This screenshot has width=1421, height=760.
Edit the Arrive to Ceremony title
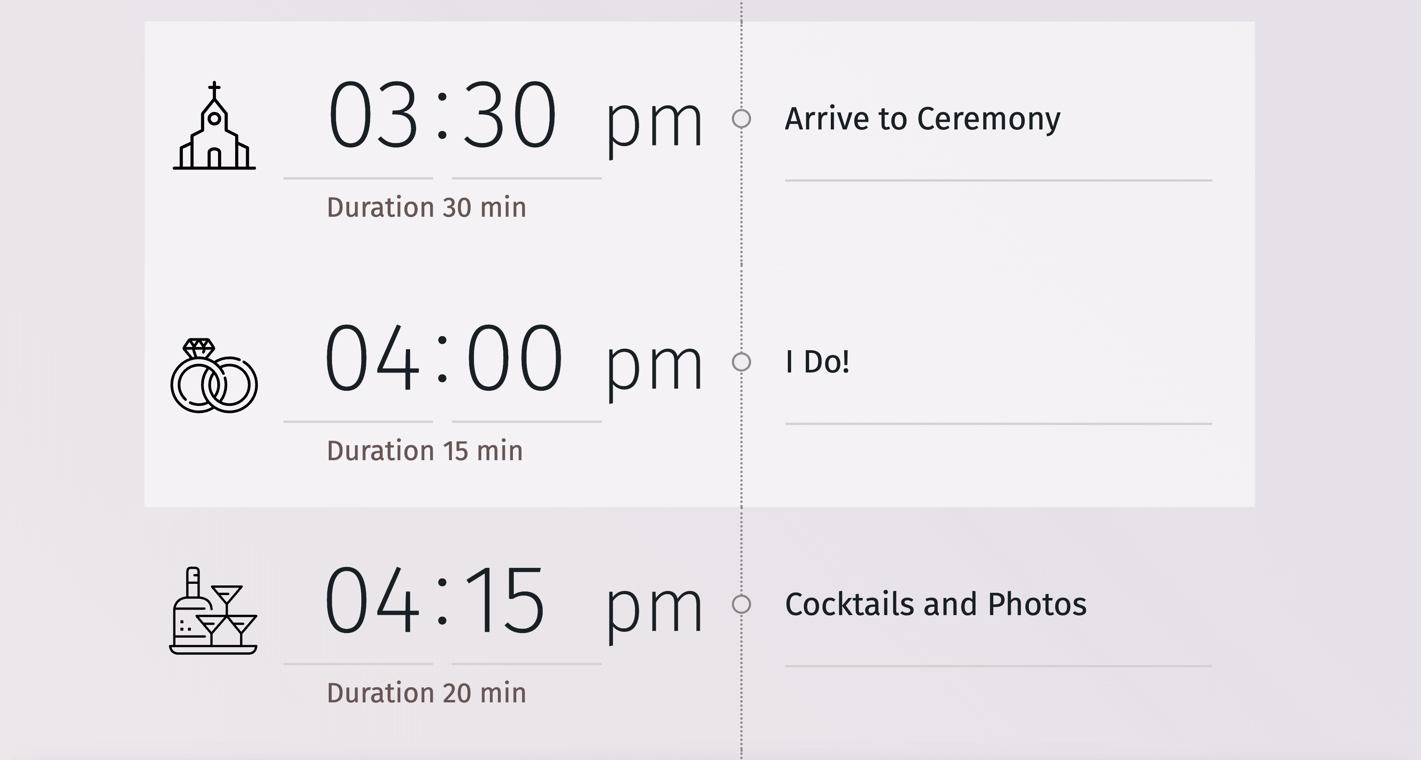(922, 119)
